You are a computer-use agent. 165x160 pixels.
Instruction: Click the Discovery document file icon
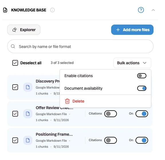point(28,87)
